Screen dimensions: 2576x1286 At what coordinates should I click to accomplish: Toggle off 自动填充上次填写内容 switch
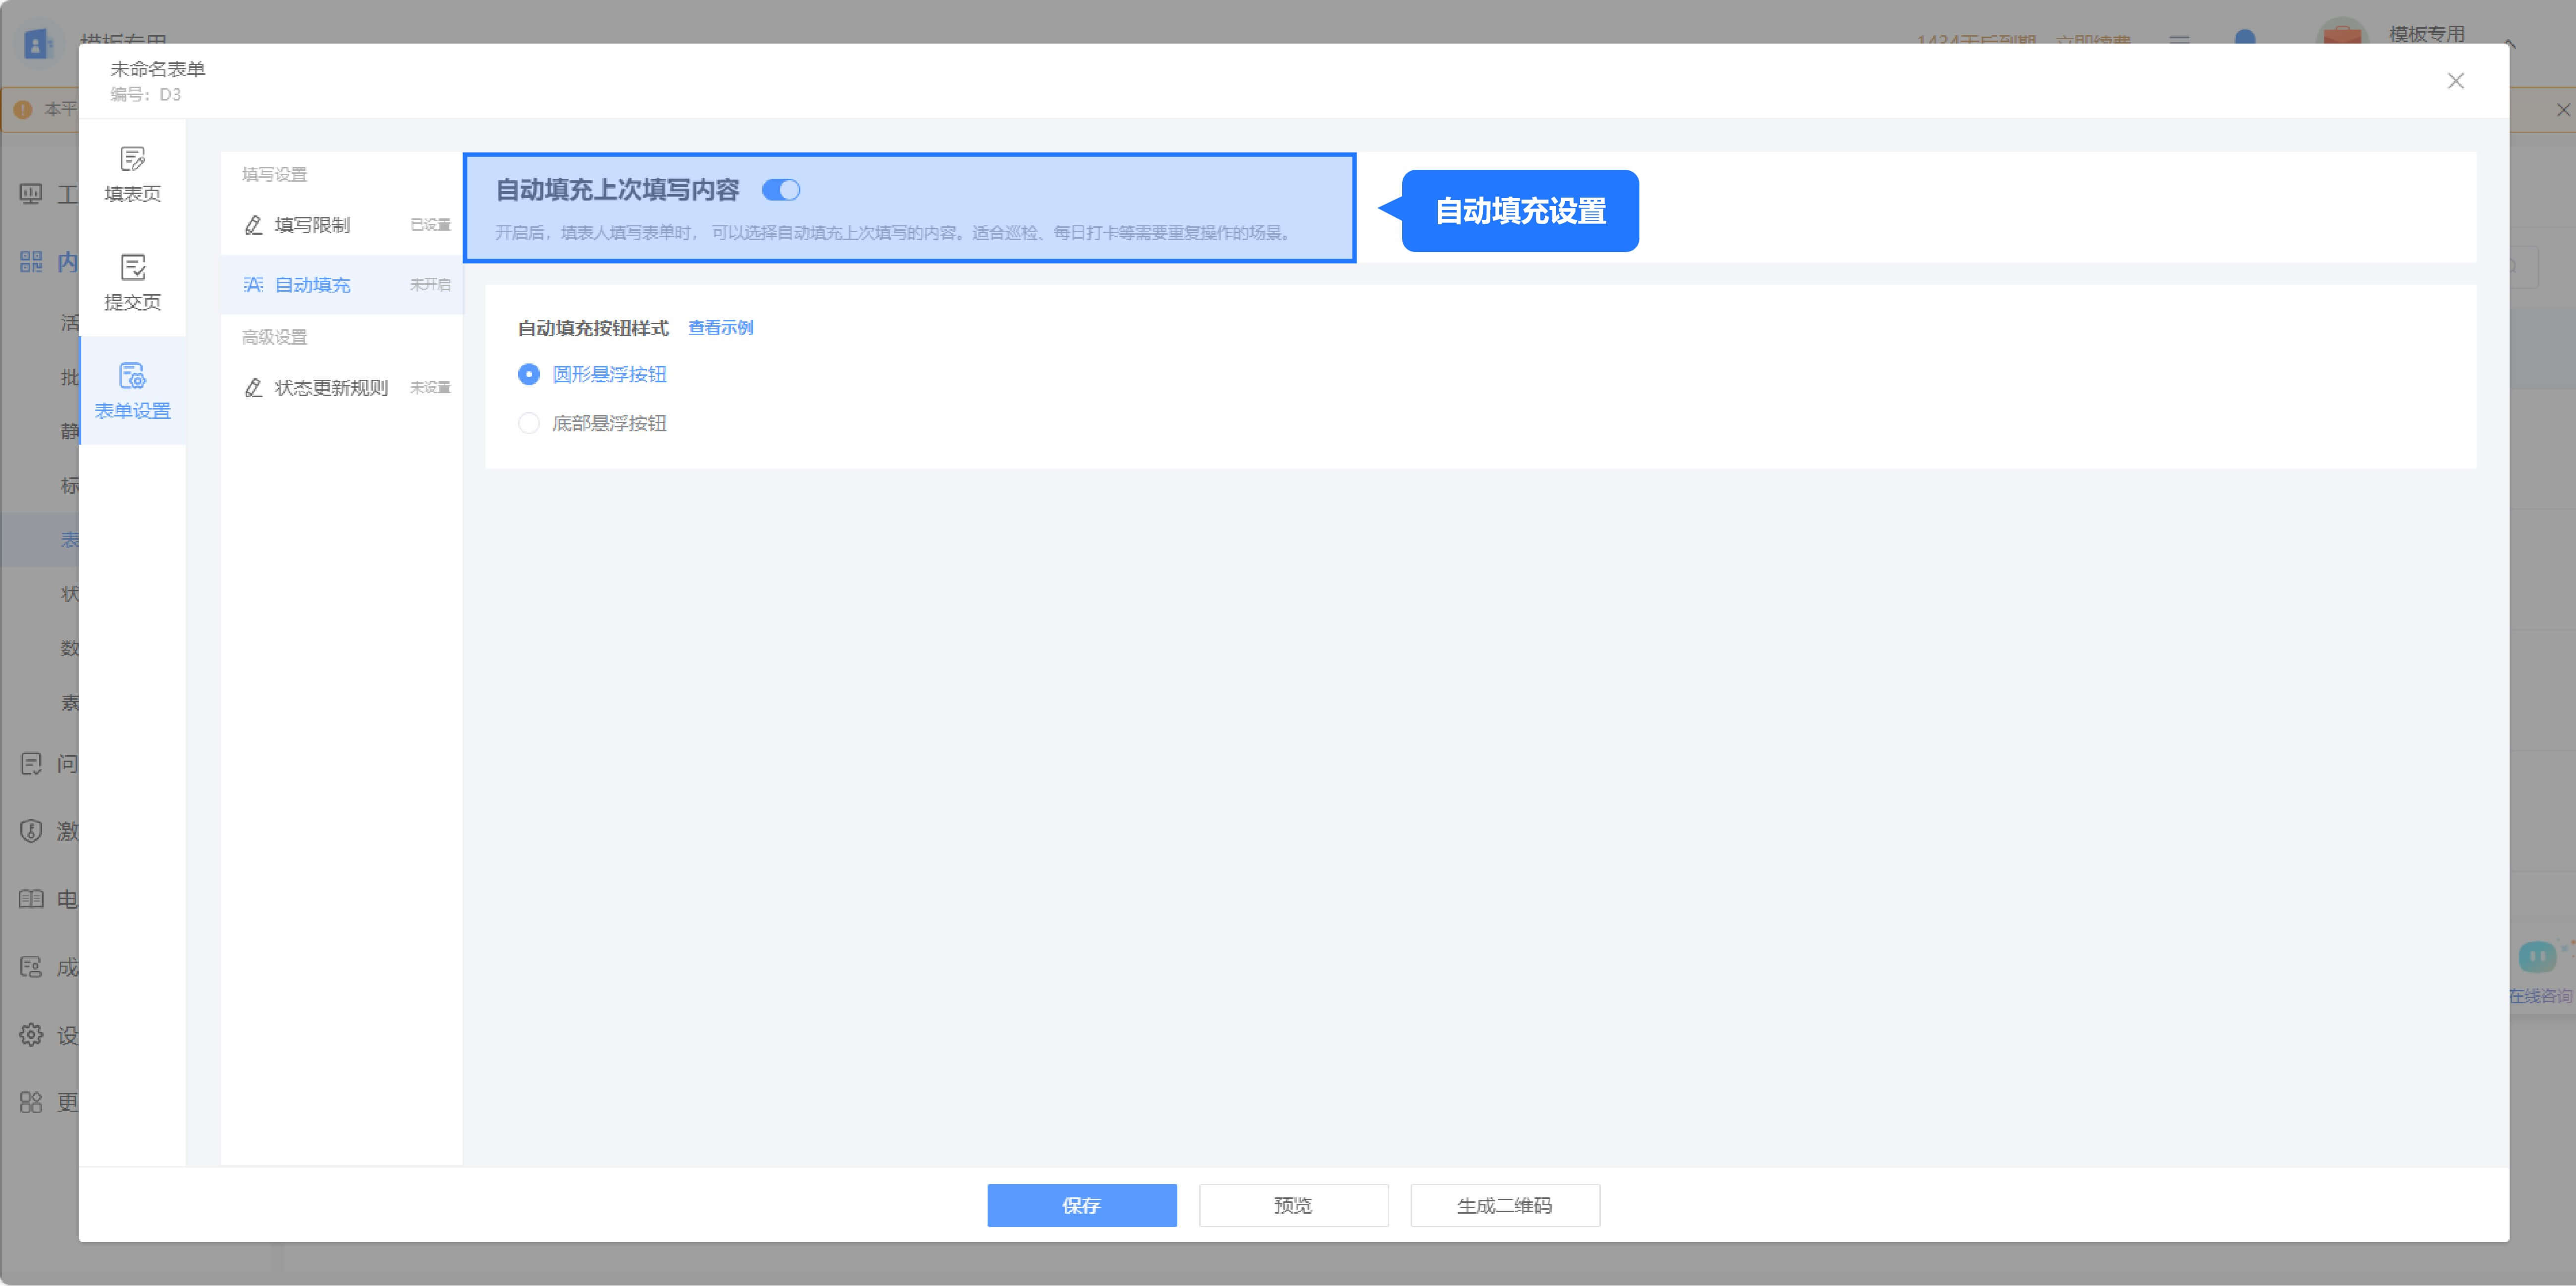781,190
